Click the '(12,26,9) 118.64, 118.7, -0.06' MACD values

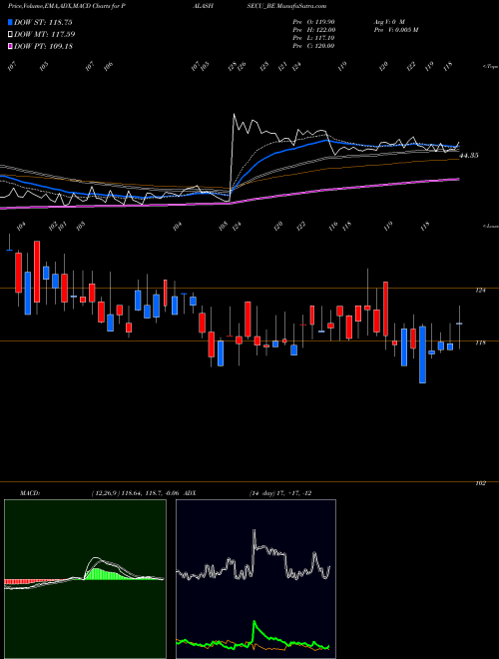point(136,493)
